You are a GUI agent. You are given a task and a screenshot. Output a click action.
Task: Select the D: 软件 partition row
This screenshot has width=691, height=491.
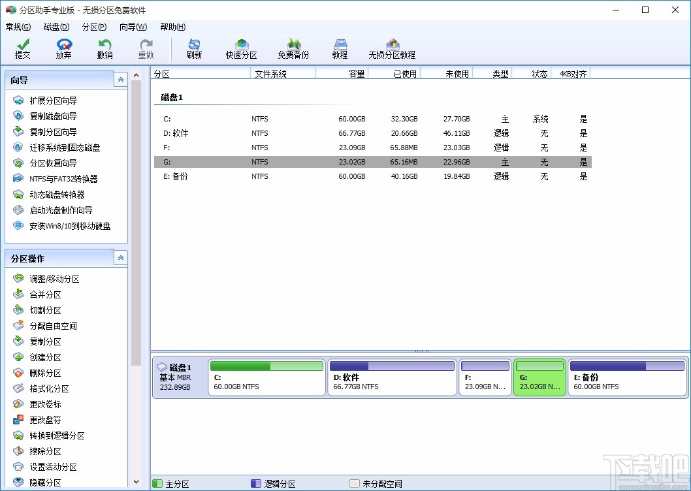tap(373, 133)
